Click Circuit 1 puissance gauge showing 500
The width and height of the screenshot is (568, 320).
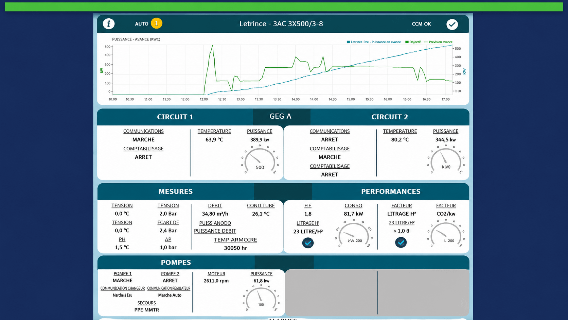tap(260, 159)
